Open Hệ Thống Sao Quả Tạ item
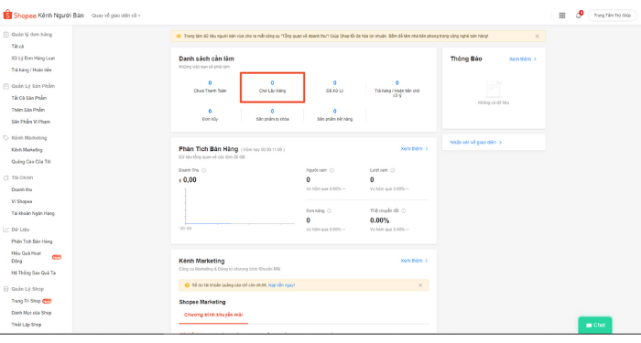The height and width of the screenshot is (343, 641). pyautogui.click(x=34, y=273)
